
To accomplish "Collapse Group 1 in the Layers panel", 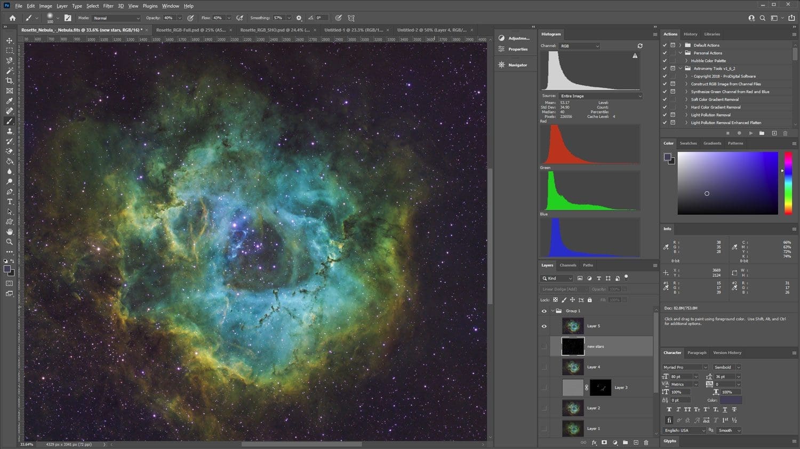I will tap(553, 311).
